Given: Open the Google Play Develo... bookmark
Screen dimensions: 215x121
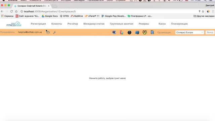Looking at the screenshot, I should [114, 16].
